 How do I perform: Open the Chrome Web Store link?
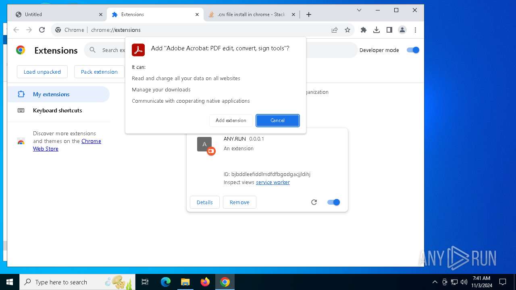[67, 145]
